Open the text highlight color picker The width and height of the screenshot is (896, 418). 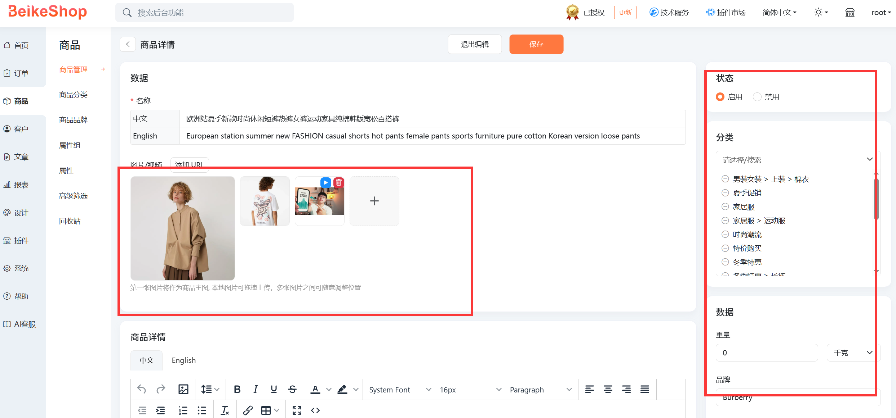click(x=356, y=390)
